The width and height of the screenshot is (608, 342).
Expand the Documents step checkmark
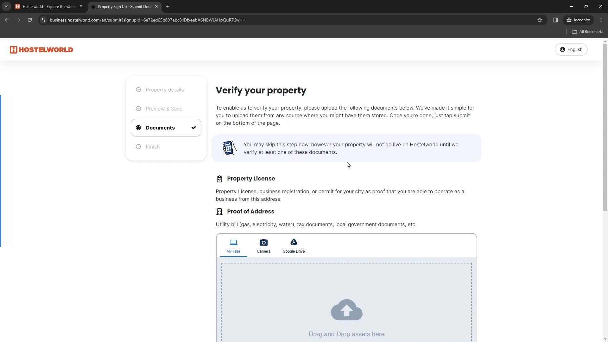tap(194, 127)
